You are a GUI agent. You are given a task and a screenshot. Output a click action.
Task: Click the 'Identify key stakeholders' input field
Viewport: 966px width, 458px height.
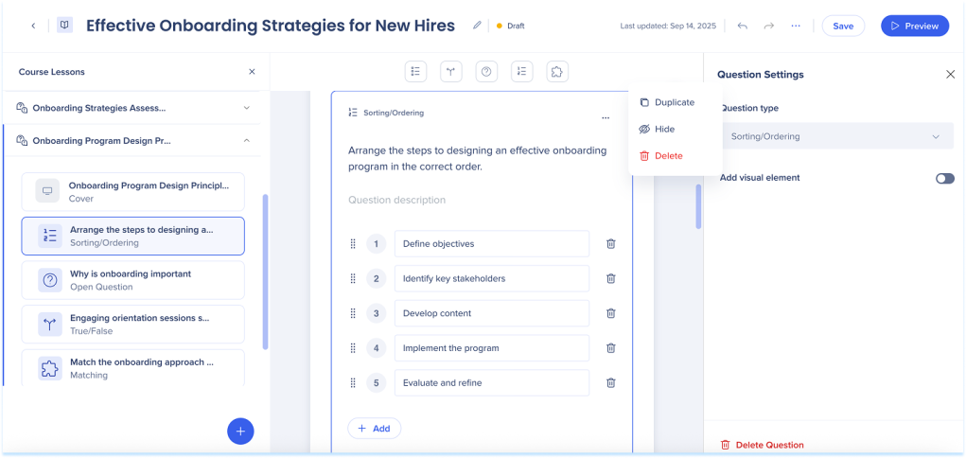click(491, 279)
